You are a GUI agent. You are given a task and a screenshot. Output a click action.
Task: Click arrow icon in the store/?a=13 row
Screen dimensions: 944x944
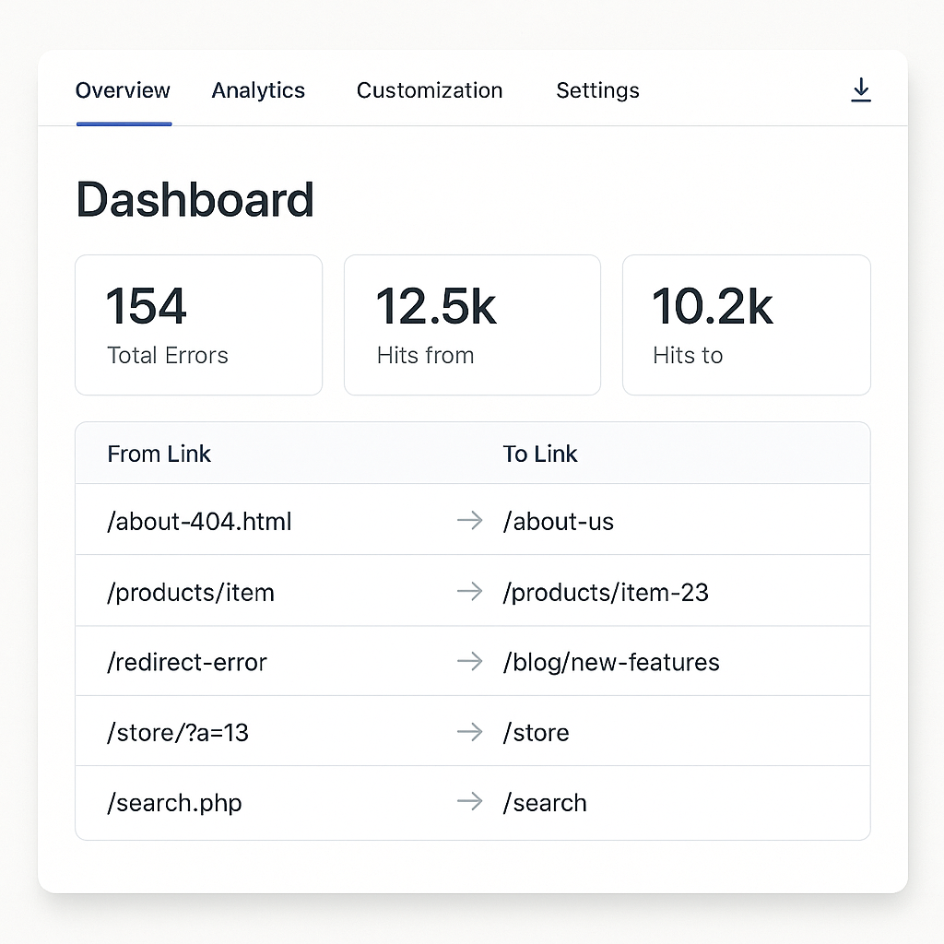point(470,732)
